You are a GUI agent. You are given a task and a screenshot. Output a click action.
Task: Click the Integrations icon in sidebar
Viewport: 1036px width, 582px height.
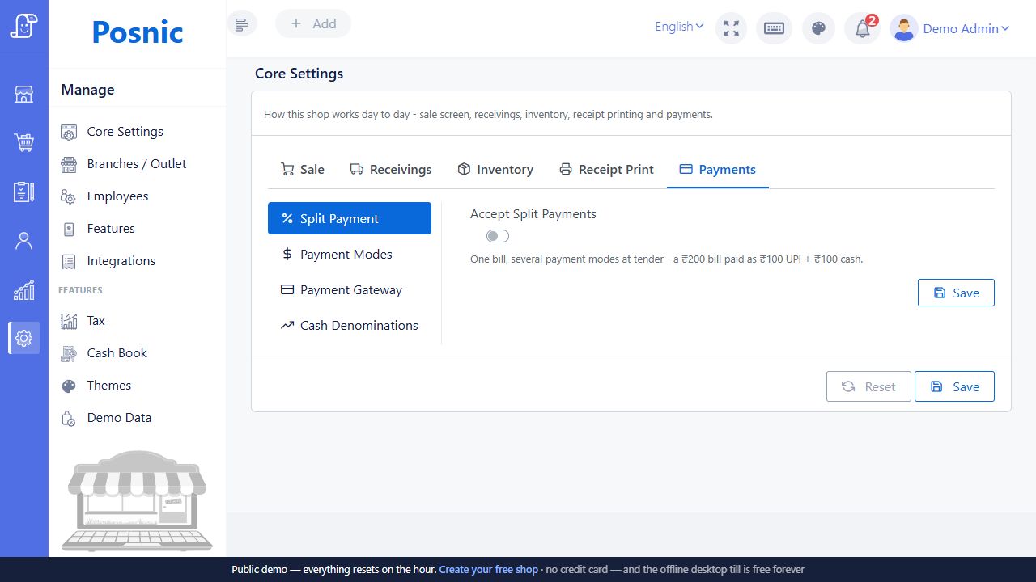[69, 261]
